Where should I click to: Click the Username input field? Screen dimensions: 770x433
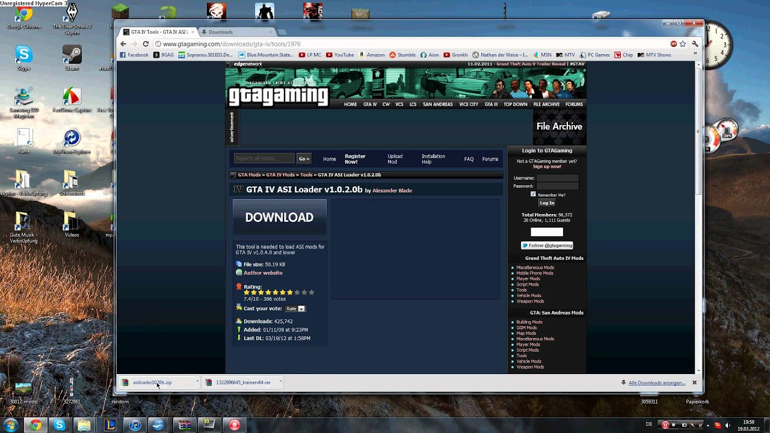(x=558, y=178)
